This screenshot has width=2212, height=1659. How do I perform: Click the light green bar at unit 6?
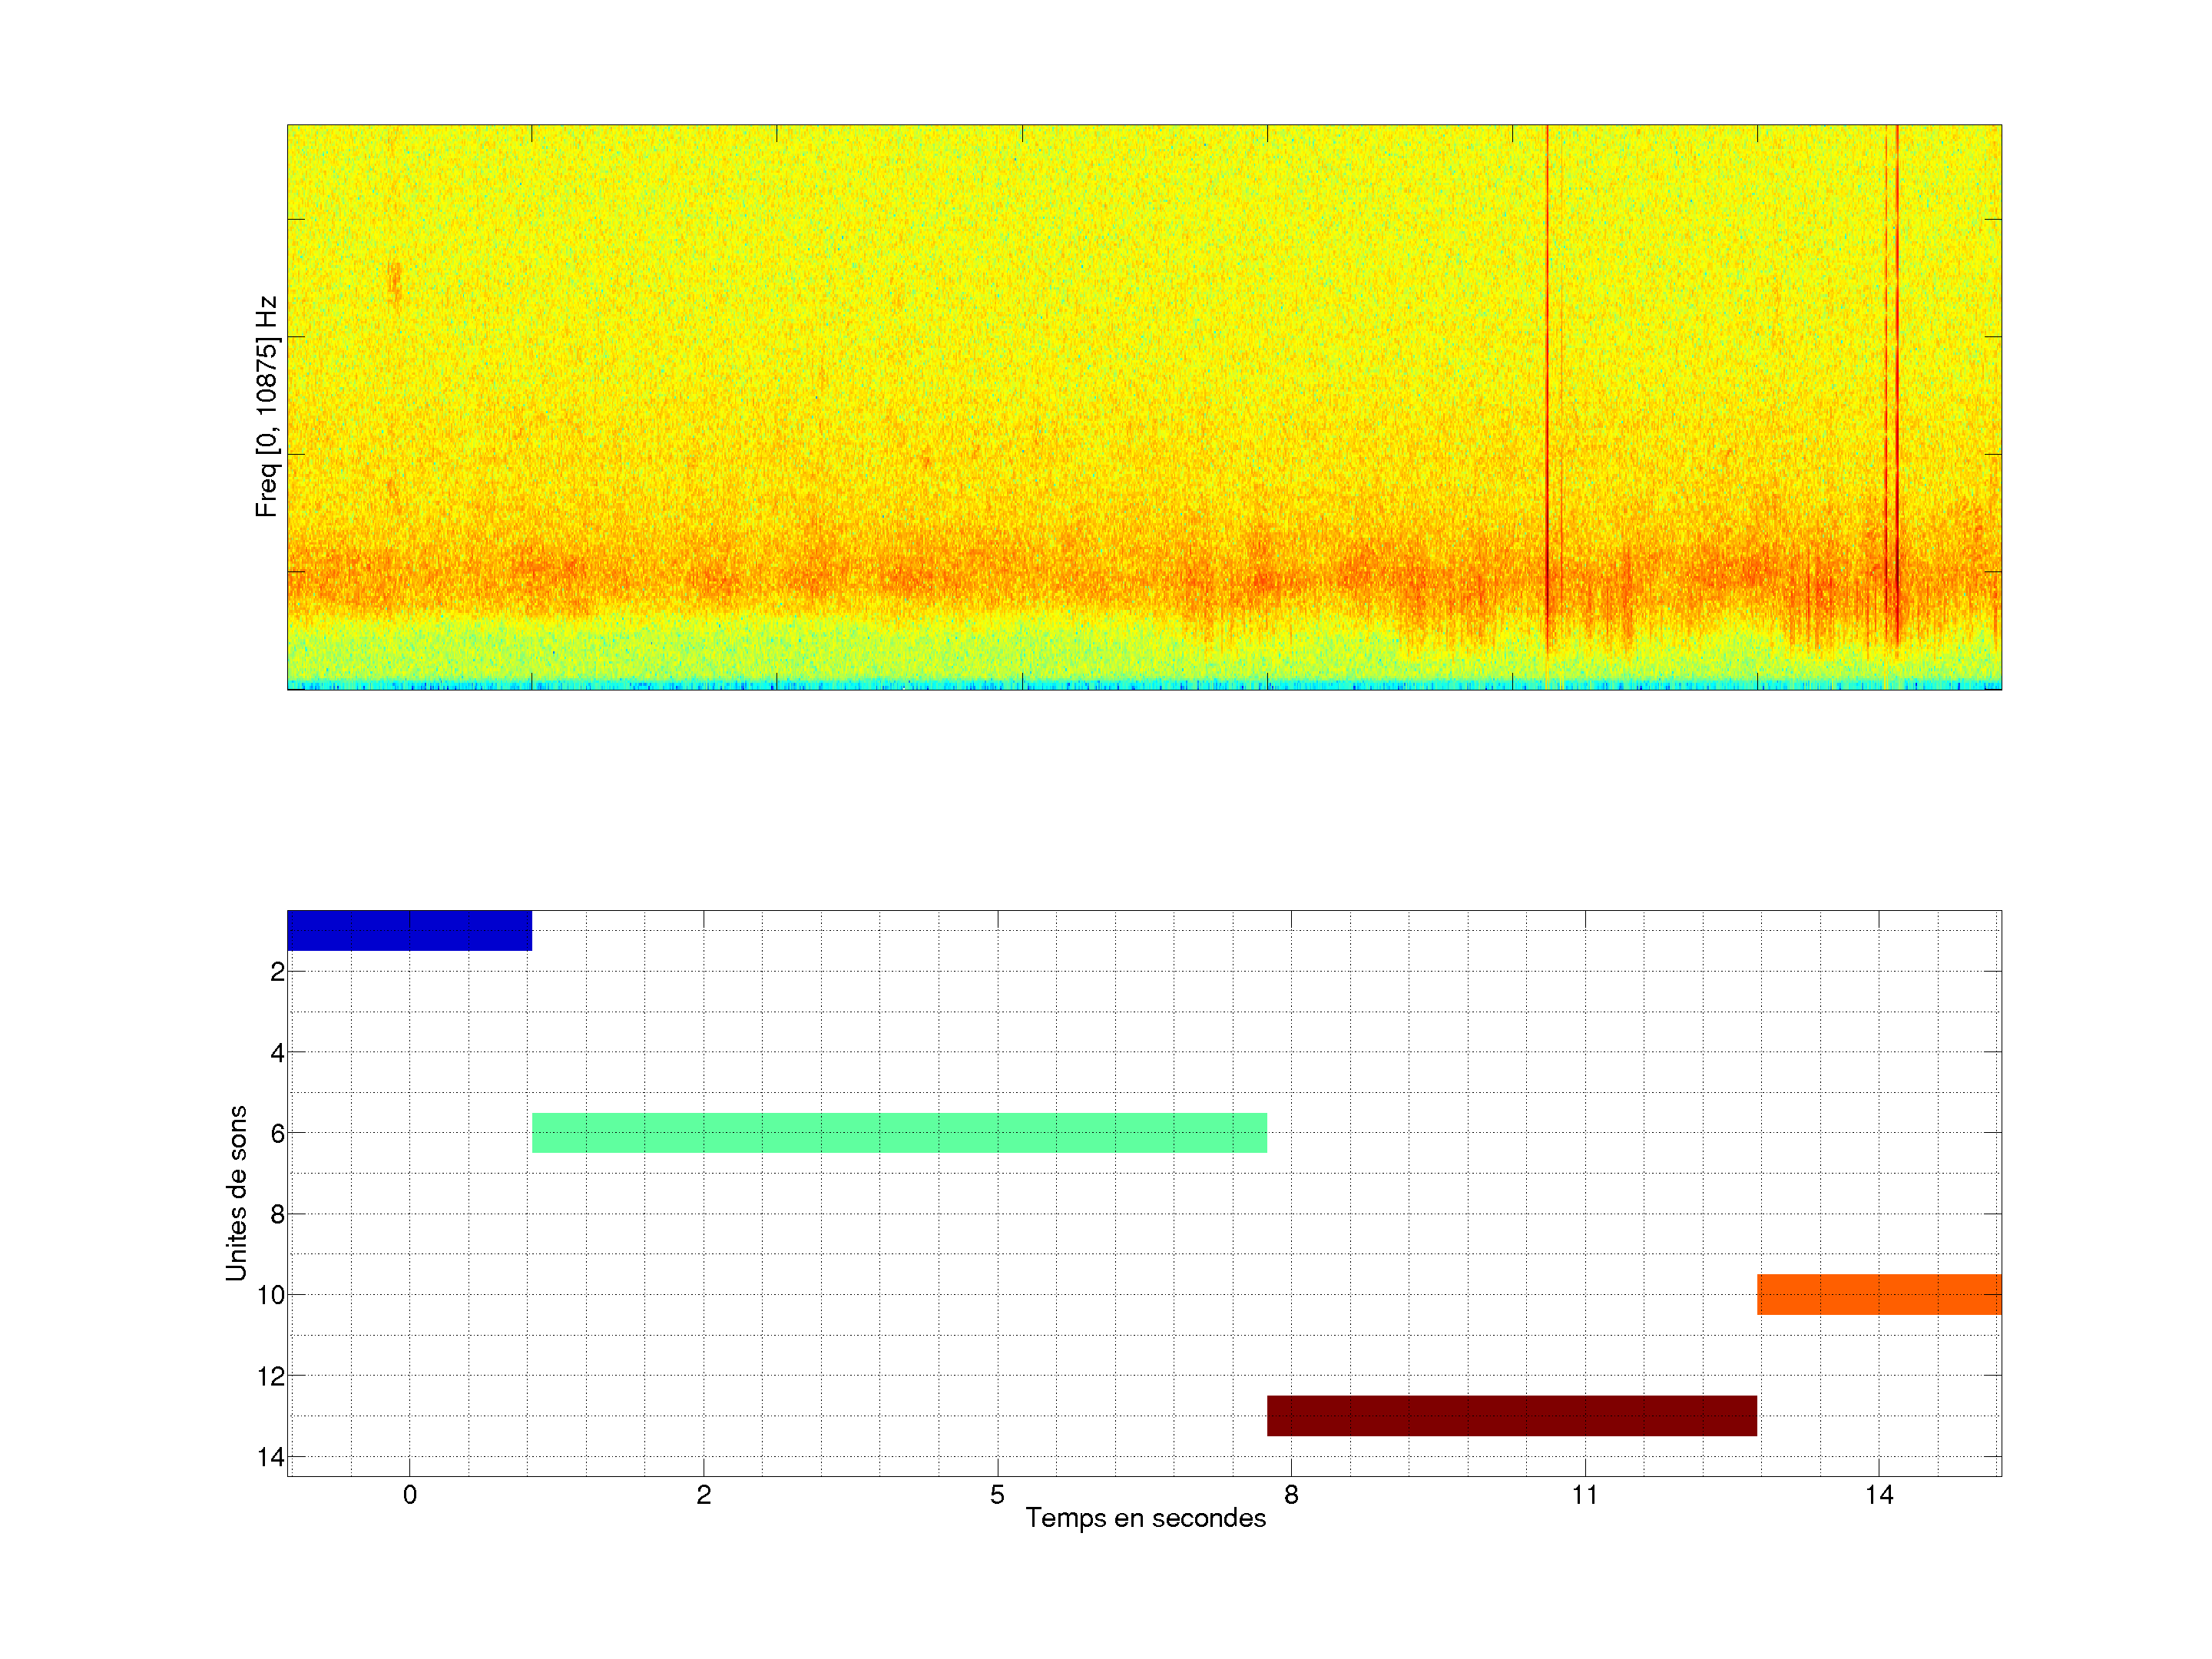pyautogui.click(x=899, y=1133)
